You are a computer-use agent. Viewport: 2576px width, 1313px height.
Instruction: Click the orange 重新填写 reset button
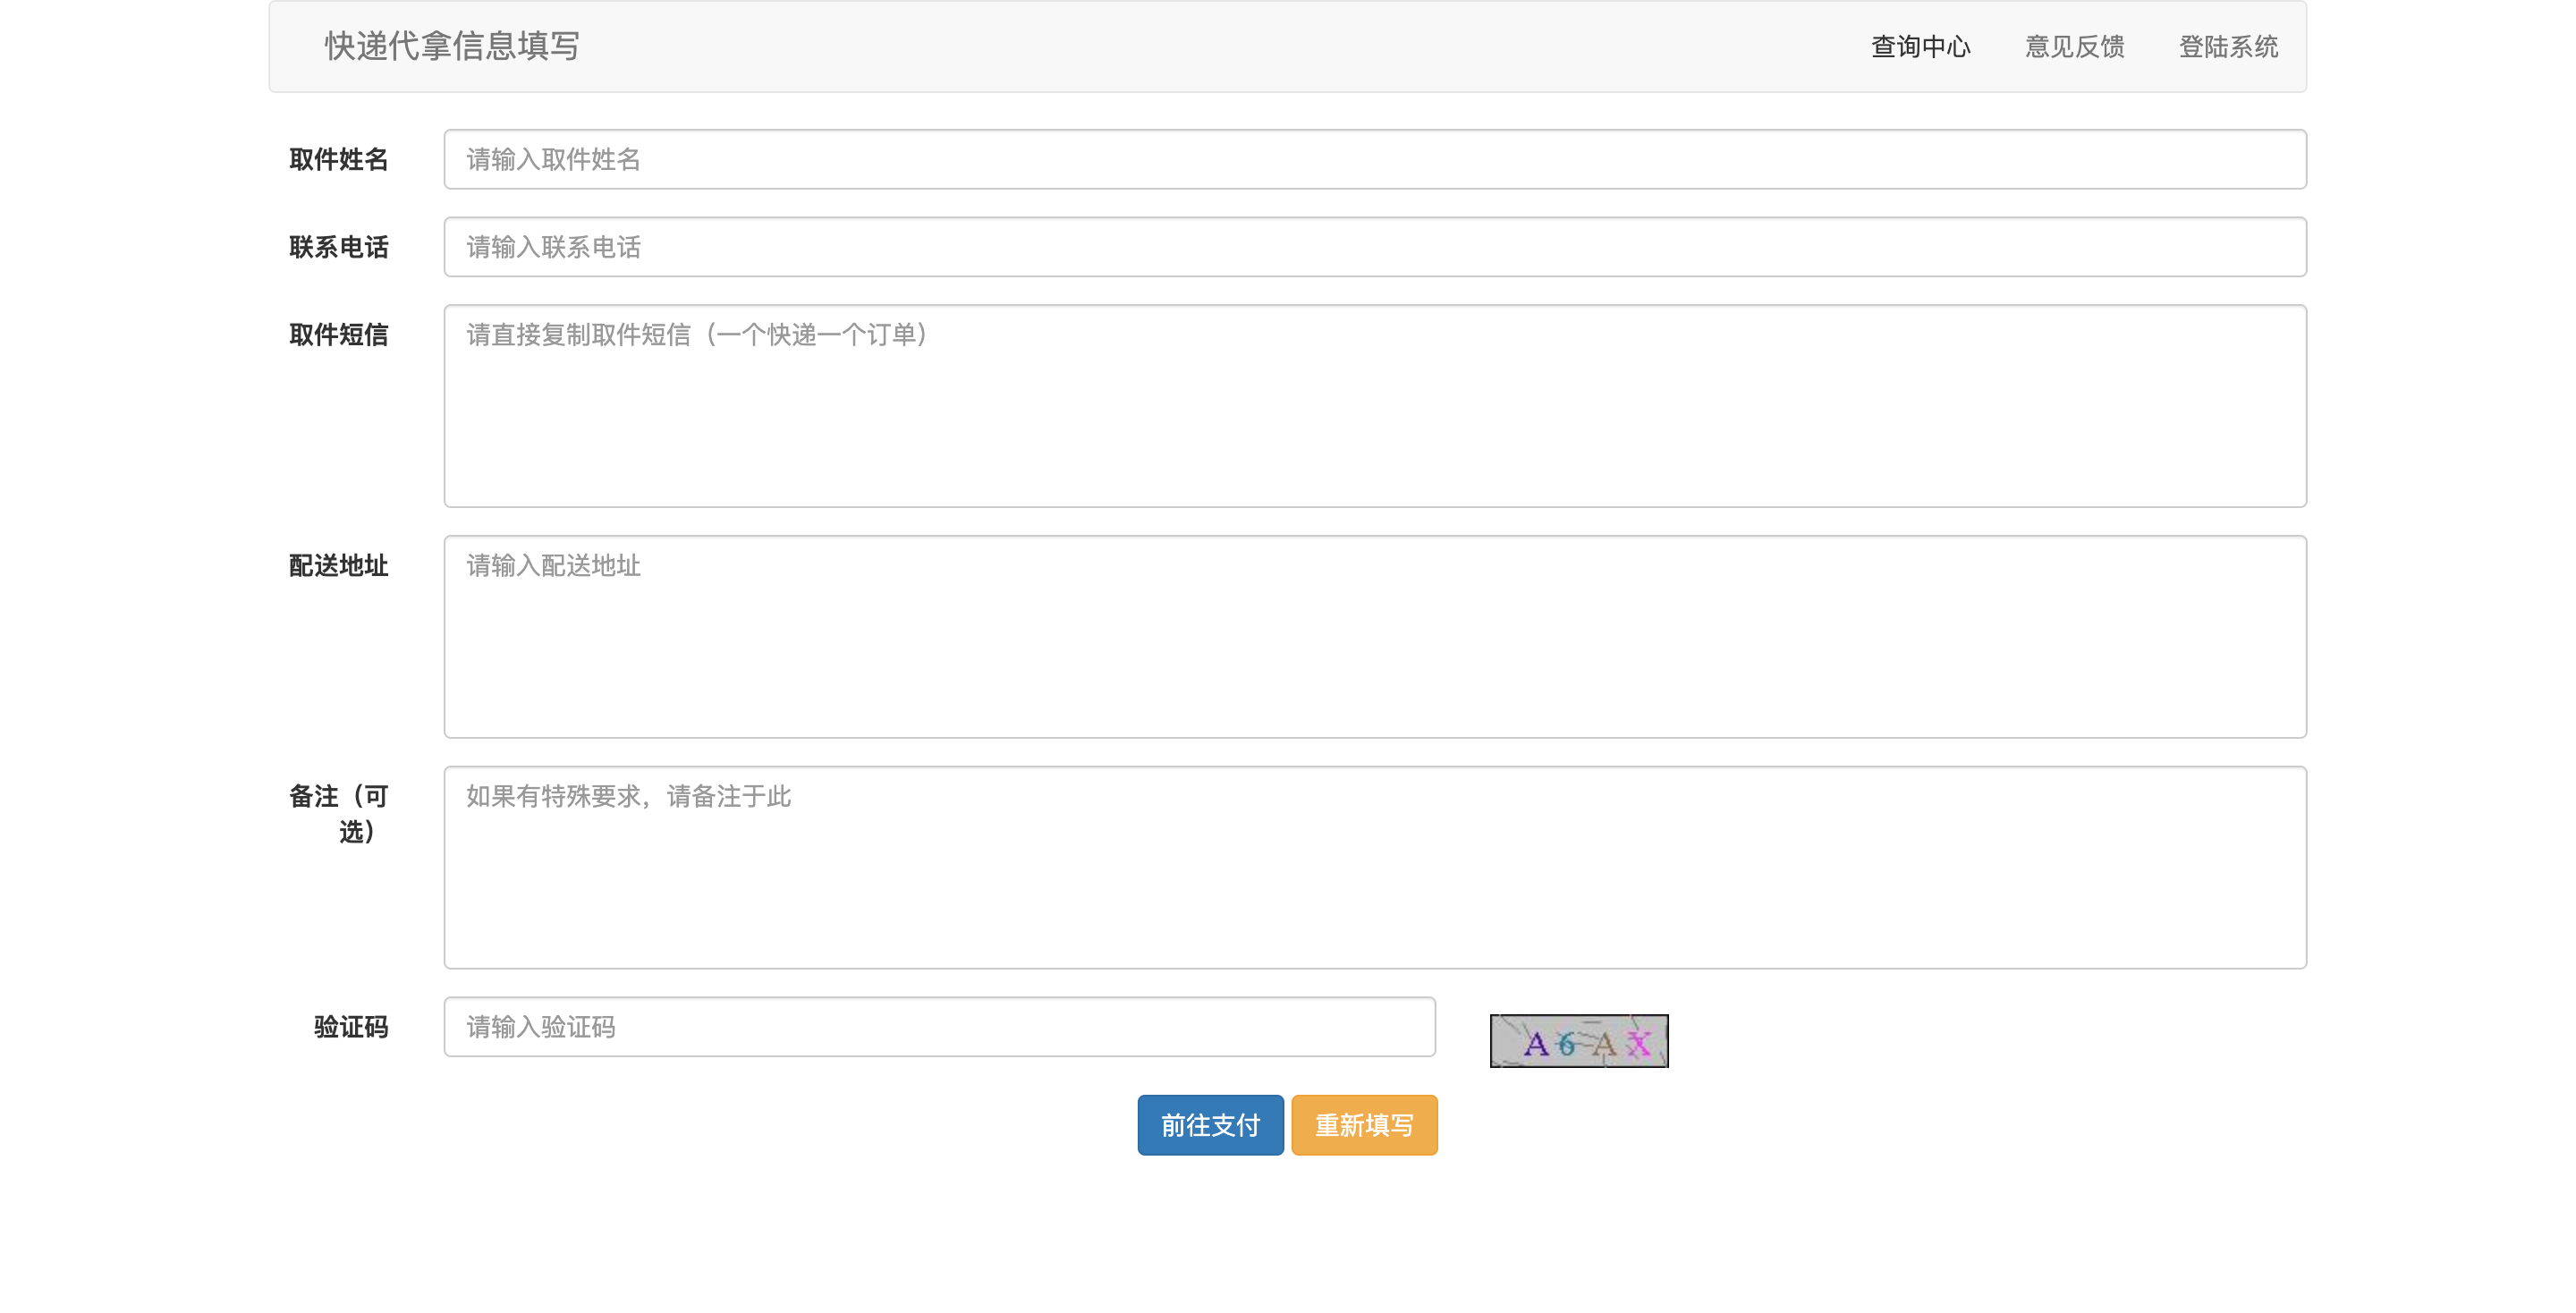point(1363,1125)
